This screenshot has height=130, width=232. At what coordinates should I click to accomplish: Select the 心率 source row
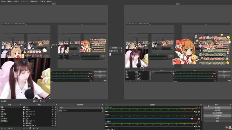click(x=39, y=119)
